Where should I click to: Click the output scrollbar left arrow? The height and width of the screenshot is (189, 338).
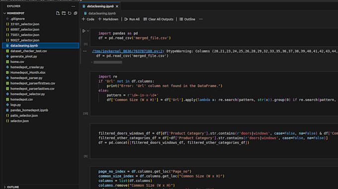pyautogui.click(x=92, y=62)
